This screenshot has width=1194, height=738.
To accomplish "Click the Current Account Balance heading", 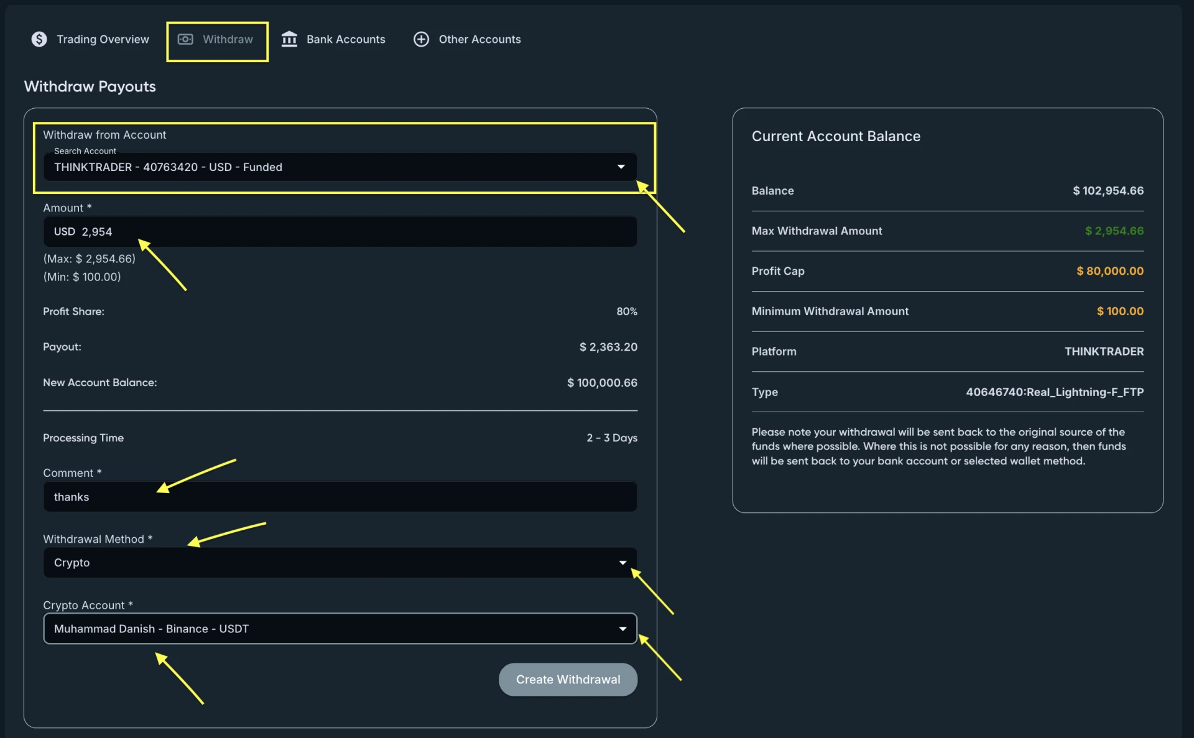I will pyautogui.click(x=836, y=136).
